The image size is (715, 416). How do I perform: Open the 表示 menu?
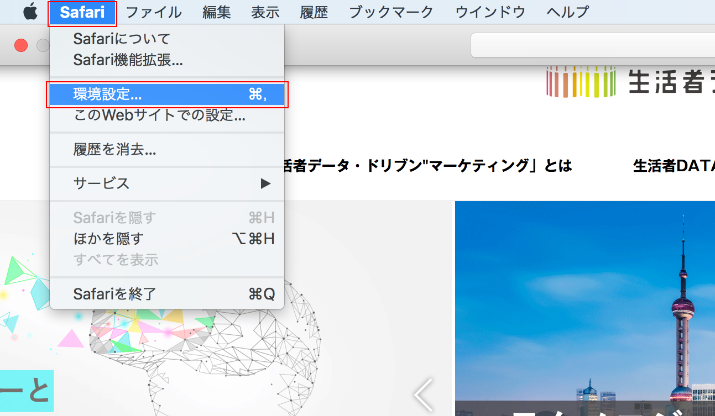[265, 12]
